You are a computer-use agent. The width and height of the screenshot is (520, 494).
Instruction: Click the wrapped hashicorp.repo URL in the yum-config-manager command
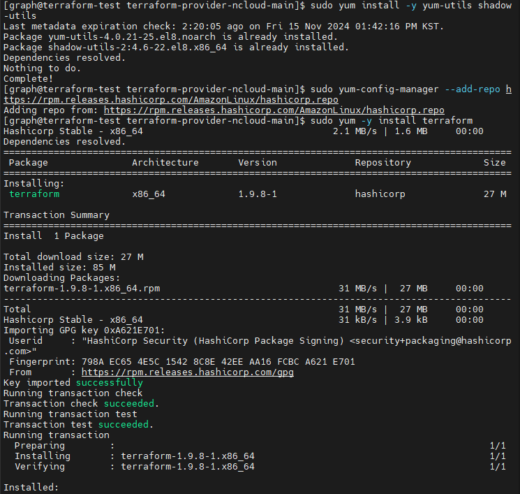tap(171, 100)
